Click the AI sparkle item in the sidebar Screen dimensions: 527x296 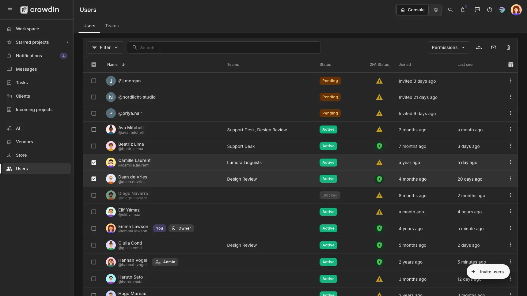[37, 128]
